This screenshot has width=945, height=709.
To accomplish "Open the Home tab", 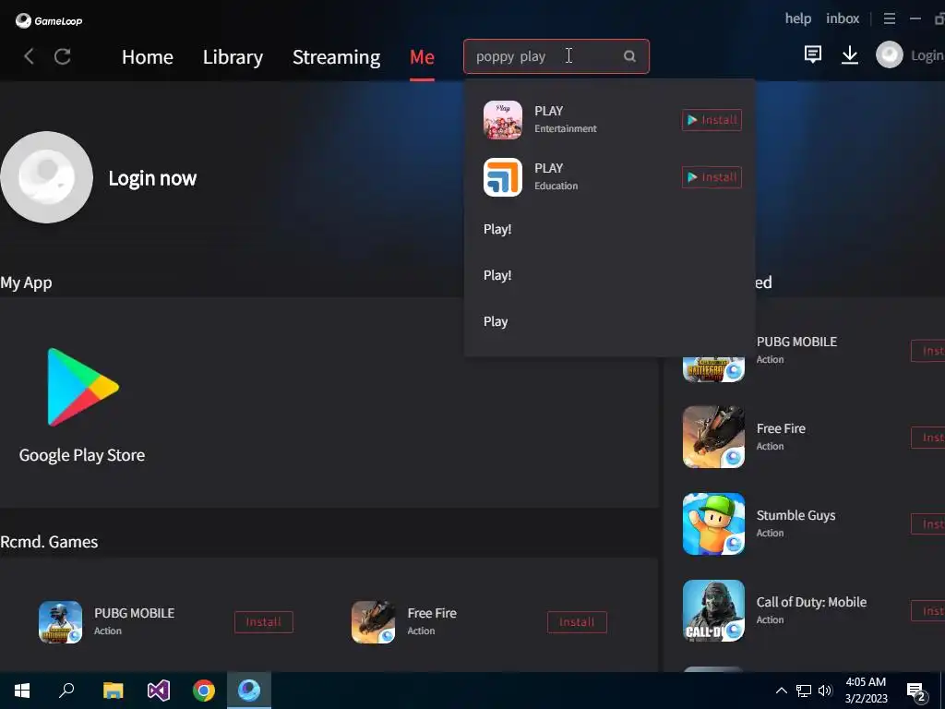I will [148, 56].
